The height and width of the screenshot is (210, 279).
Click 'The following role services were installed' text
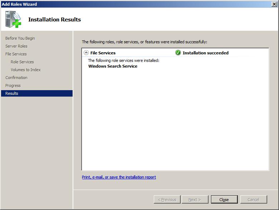[x=124, y=60]
